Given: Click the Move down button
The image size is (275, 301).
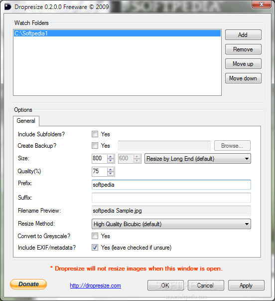Looking at the screenshot, I should [x=243, y=78].
